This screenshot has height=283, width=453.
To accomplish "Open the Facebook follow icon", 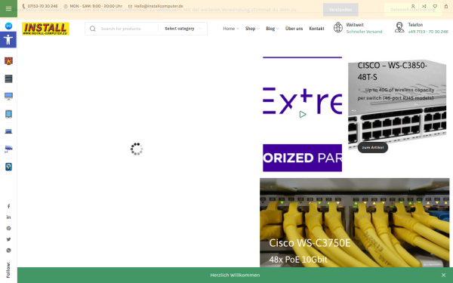I will [8, 206].
